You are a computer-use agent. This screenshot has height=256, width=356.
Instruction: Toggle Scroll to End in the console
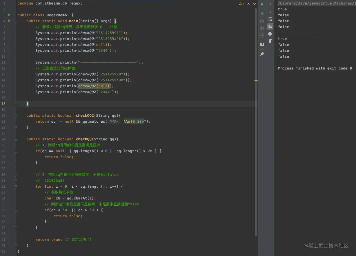270,26
